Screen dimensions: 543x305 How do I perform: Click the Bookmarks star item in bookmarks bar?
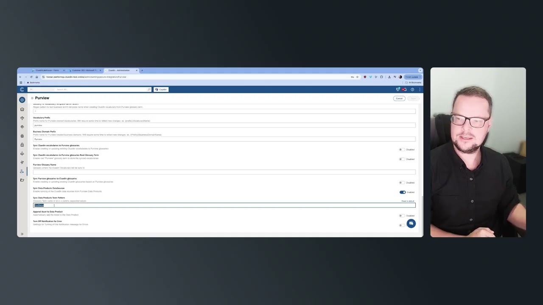click(34, 83)
